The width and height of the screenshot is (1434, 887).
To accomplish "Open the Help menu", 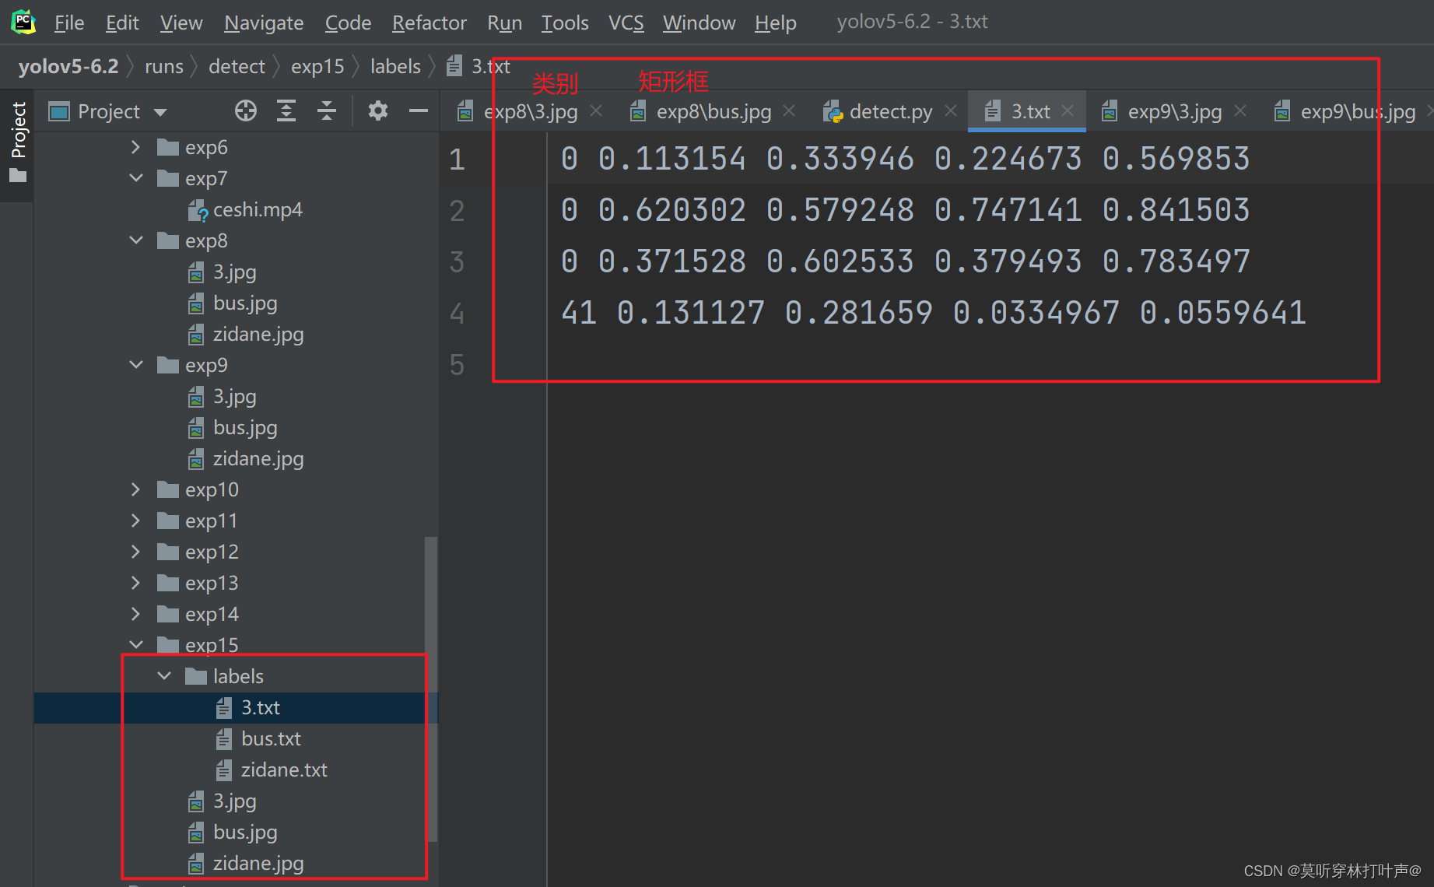I will [x=775, y=23].
